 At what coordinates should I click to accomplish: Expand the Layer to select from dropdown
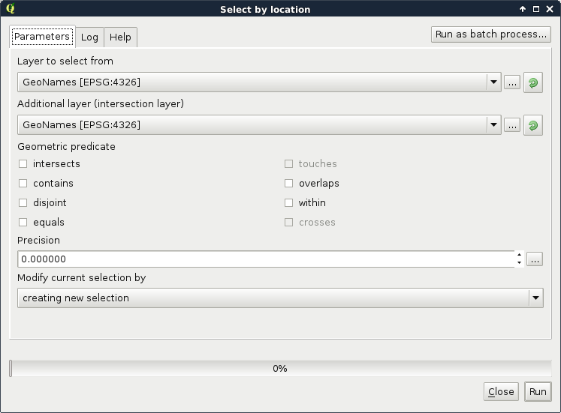(493, 82)
